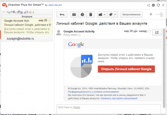Mark message as Непрочитанное
Screen dimensions: 167x115
point(131,15)
